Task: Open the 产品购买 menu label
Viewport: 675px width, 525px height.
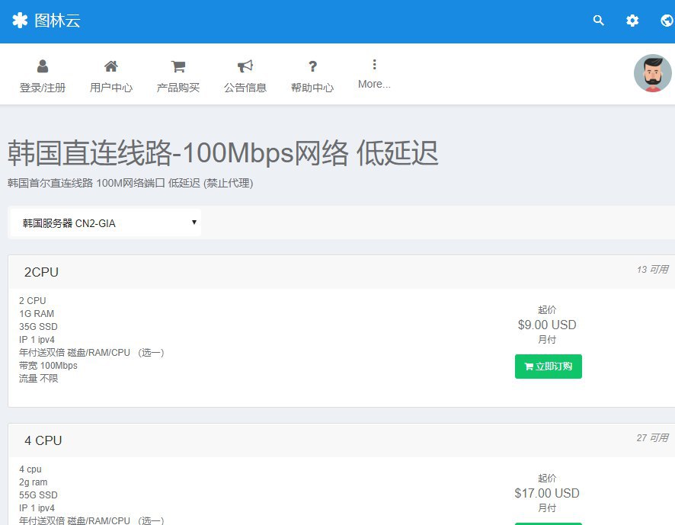Action: [x=178, y=88]
